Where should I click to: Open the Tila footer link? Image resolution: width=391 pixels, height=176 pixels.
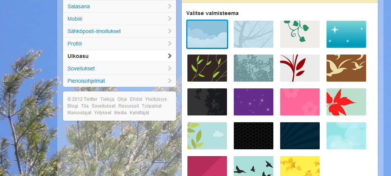[85, 106]
